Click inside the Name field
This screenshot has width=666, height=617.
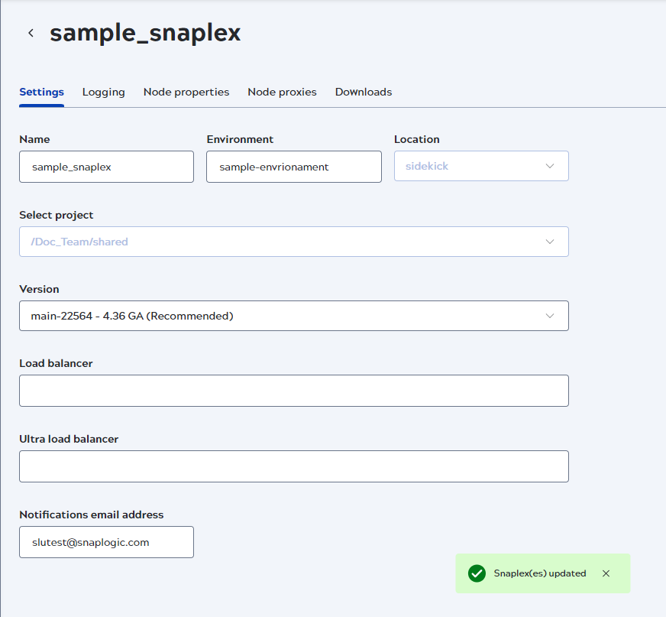tap(106, 166)
